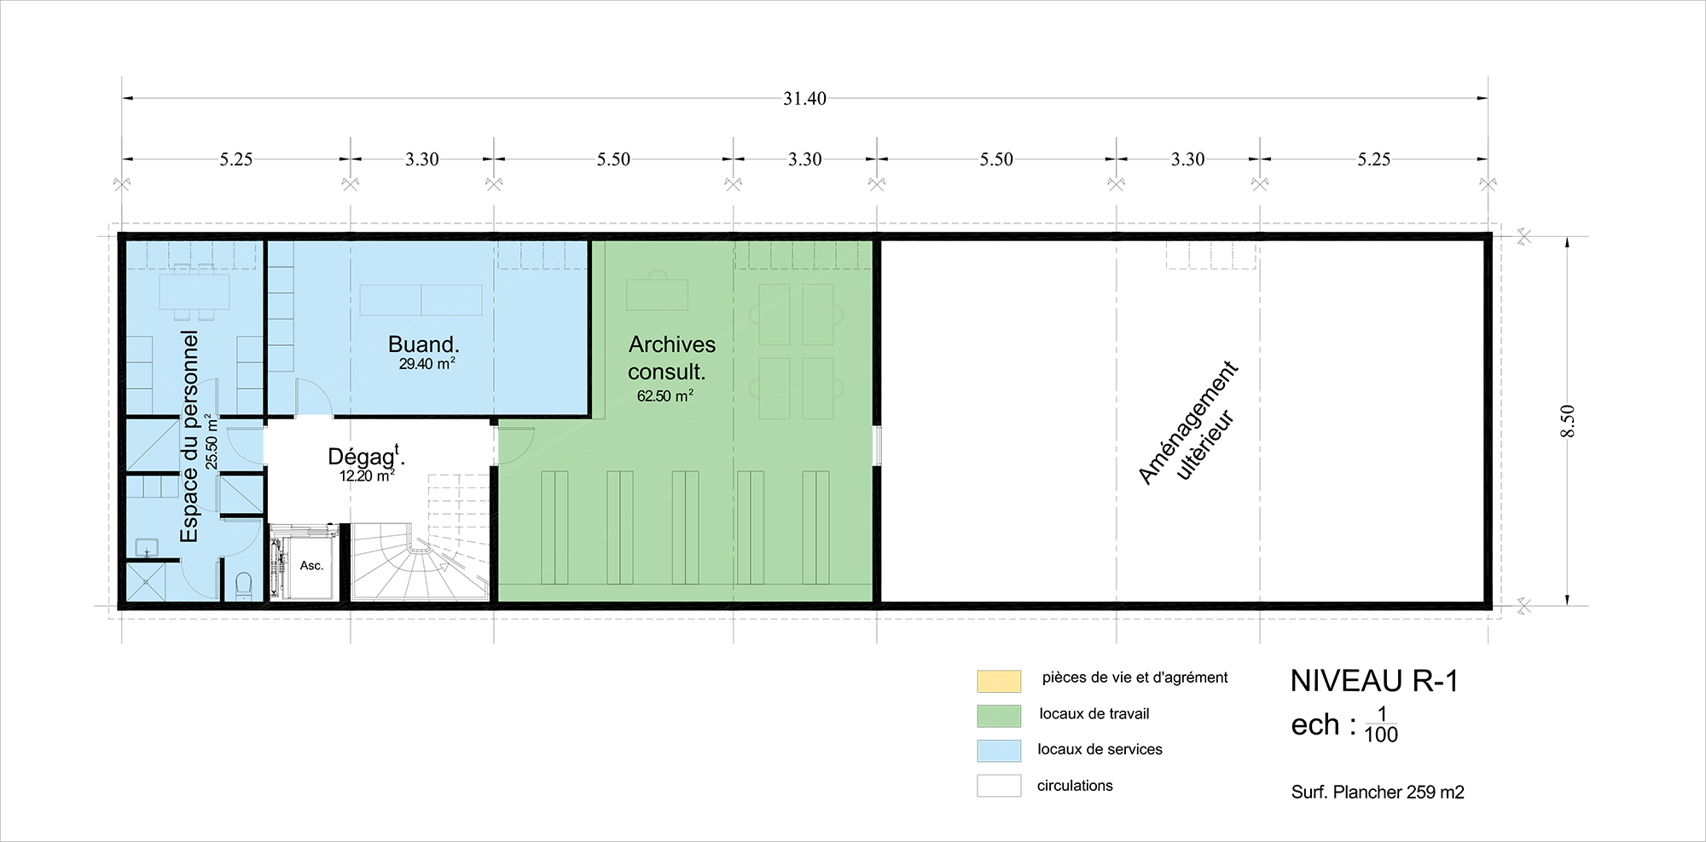
Task: Select the green locaux de travail swatch
Action: pyautogui.click(x=999, y=716)
